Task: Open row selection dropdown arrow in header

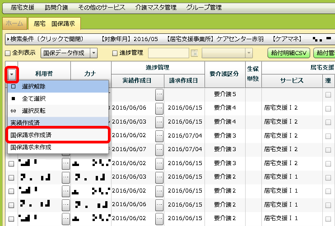Action: click(11, 74)
